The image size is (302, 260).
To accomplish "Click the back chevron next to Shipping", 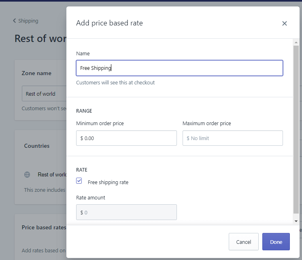I will [15, 21].
